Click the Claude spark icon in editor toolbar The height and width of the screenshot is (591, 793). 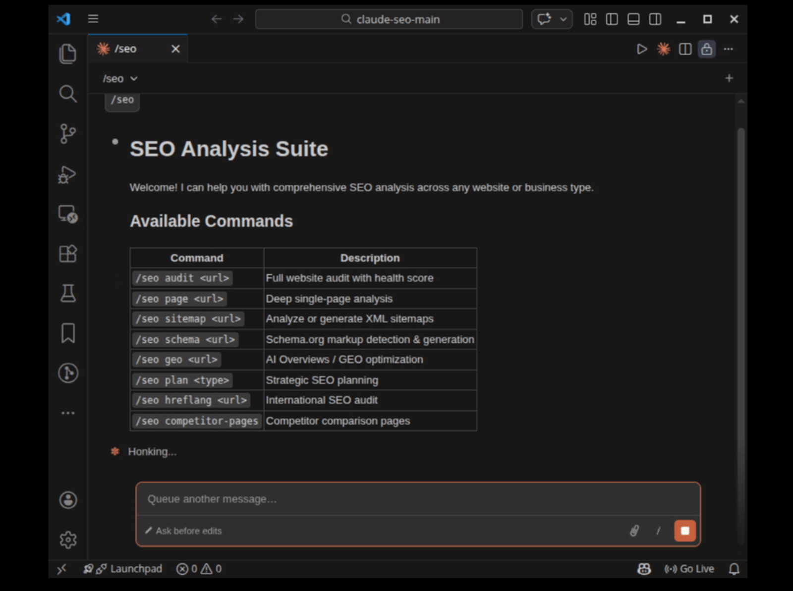pos(664,49)
